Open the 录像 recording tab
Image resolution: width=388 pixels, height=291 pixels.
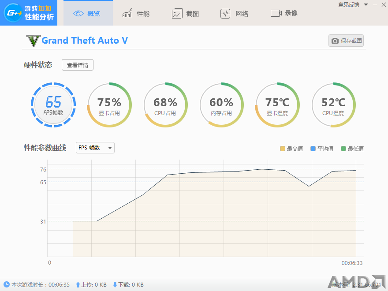pyautogui.click(x=284, y=13)
